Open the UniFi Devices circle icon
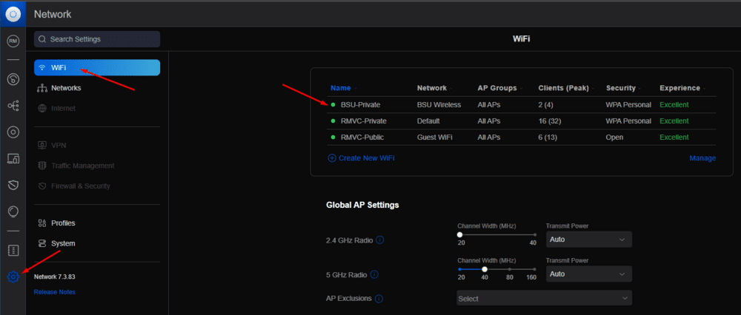Image resolution: width=741 pixels, height=315 pixels. point(13,132)
